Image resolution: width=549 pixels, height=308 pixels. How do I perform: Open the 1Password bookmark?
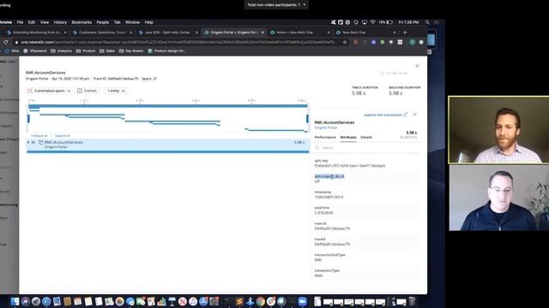pyautogui.click(x=34, y=51)
